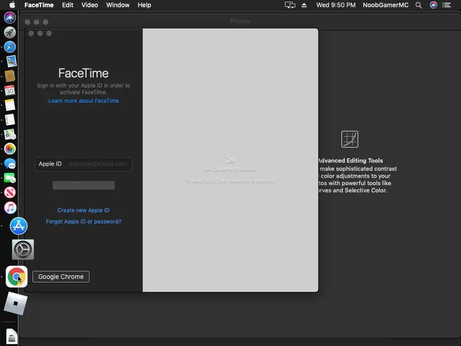Open Roblox icon in the dock
The width and height of the screenshot is (461, 346).
[x=16, y=303]
